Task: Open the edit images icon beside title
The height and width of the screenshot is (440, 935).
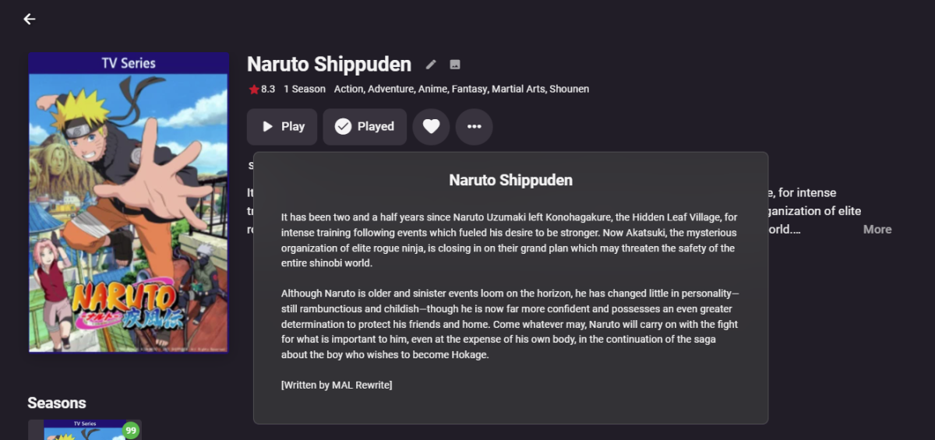Action: 455,65
